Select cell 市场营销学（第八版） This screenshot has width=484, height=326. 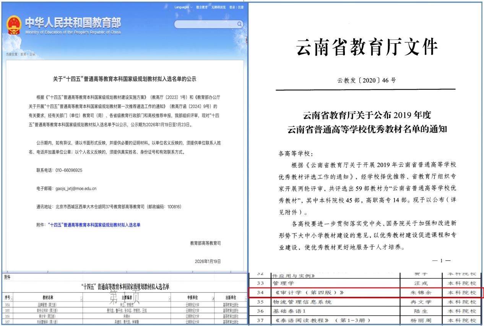coord(48,322)
